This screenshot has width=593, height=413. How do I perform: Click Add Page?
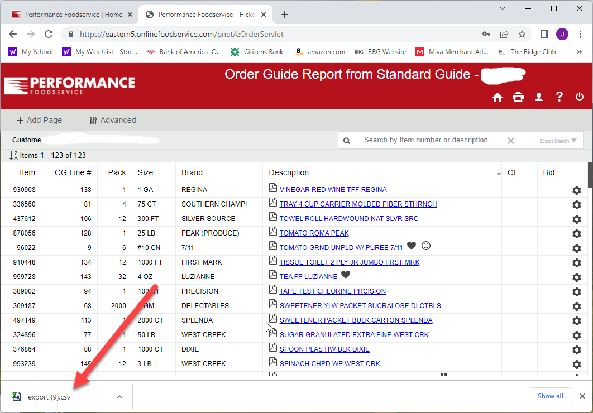[39, 120]
